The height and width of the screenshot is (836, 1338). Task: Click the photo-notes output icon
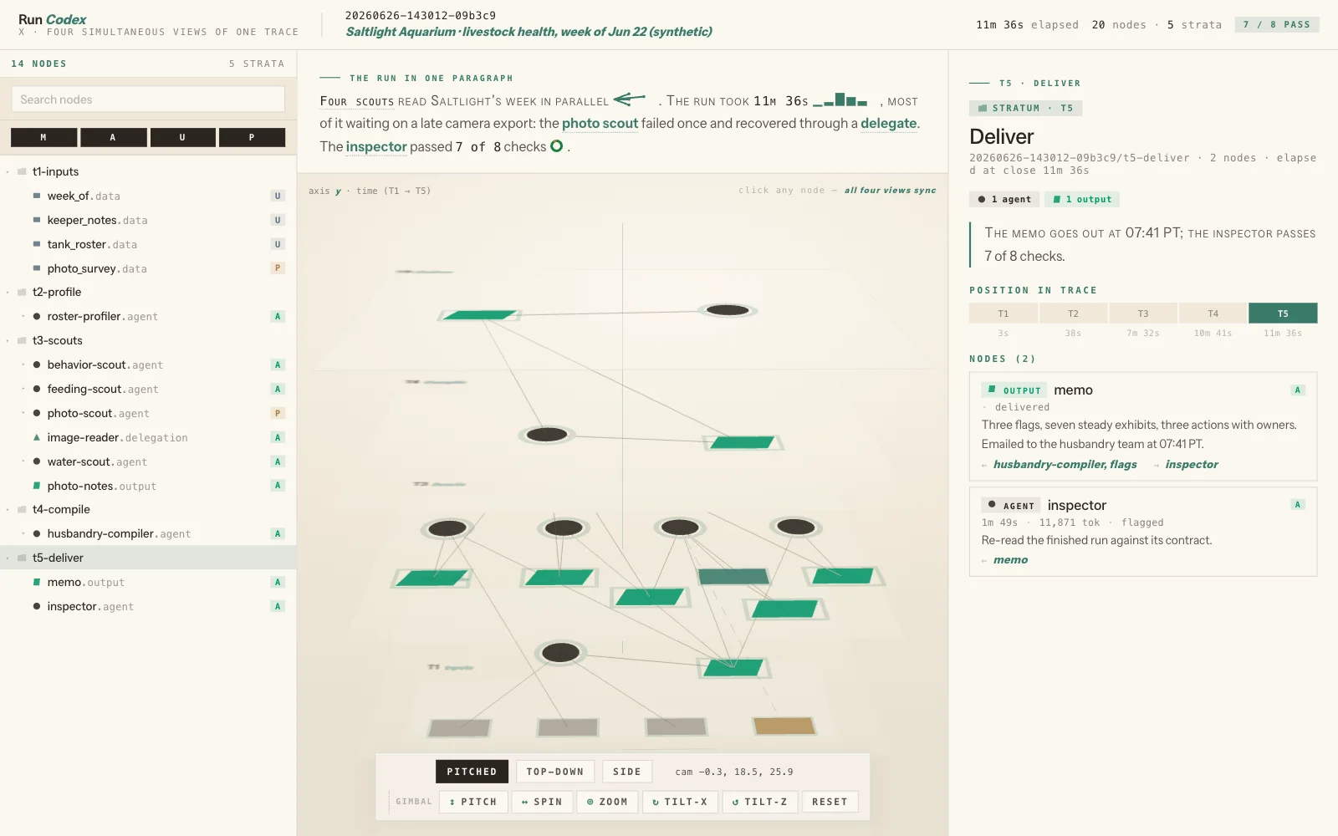[37, 486]
